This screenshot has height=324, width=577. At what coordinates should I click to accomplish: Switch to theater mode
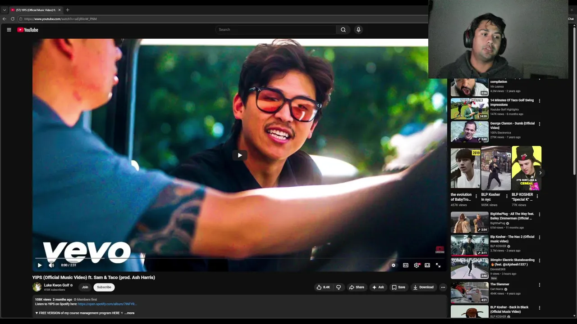tap(427, 265)
